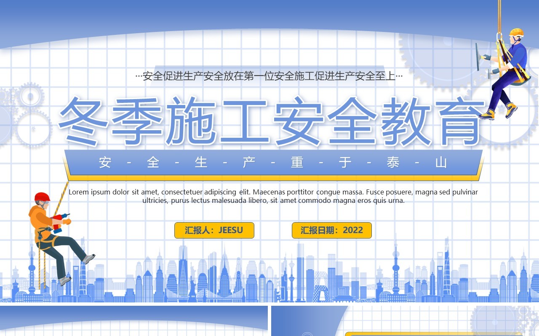The height and width of the screenshot is (336, 539).
Task: Open the bottom-left slide preview
Action: click(134, 321)
